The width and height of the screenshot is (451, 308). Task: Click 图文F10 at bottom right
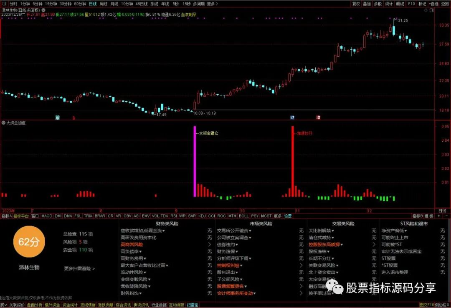click(x=426, y=305)
